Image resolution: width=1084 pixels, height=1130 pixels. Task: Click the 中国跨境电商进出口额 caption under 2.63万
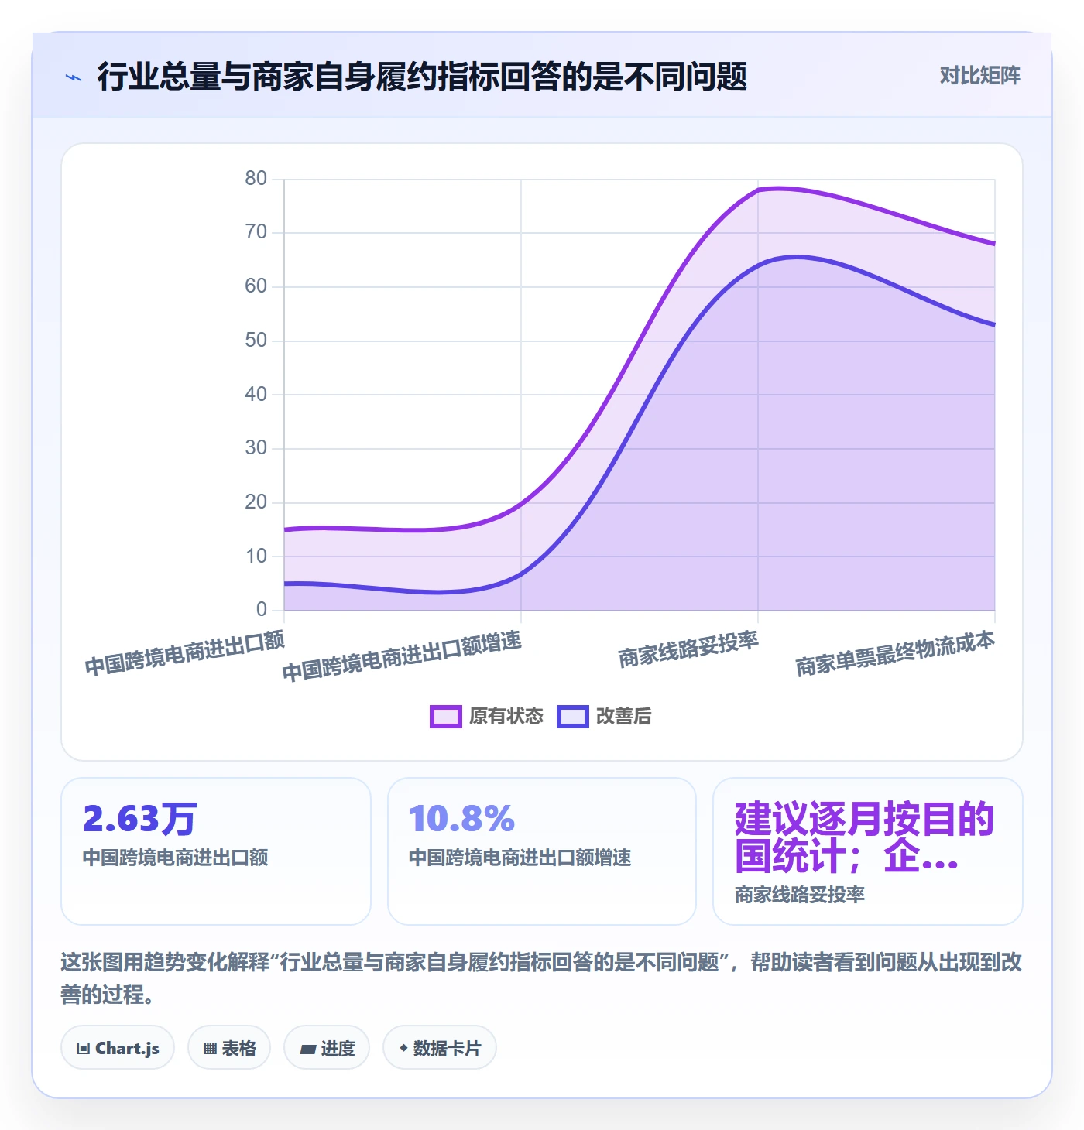[175, 858]
